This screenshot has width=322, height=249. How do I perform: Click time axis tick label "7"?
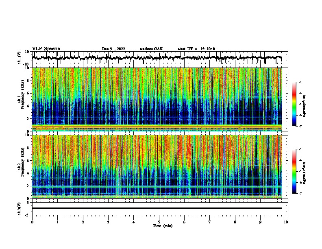[x=210, y=222]
